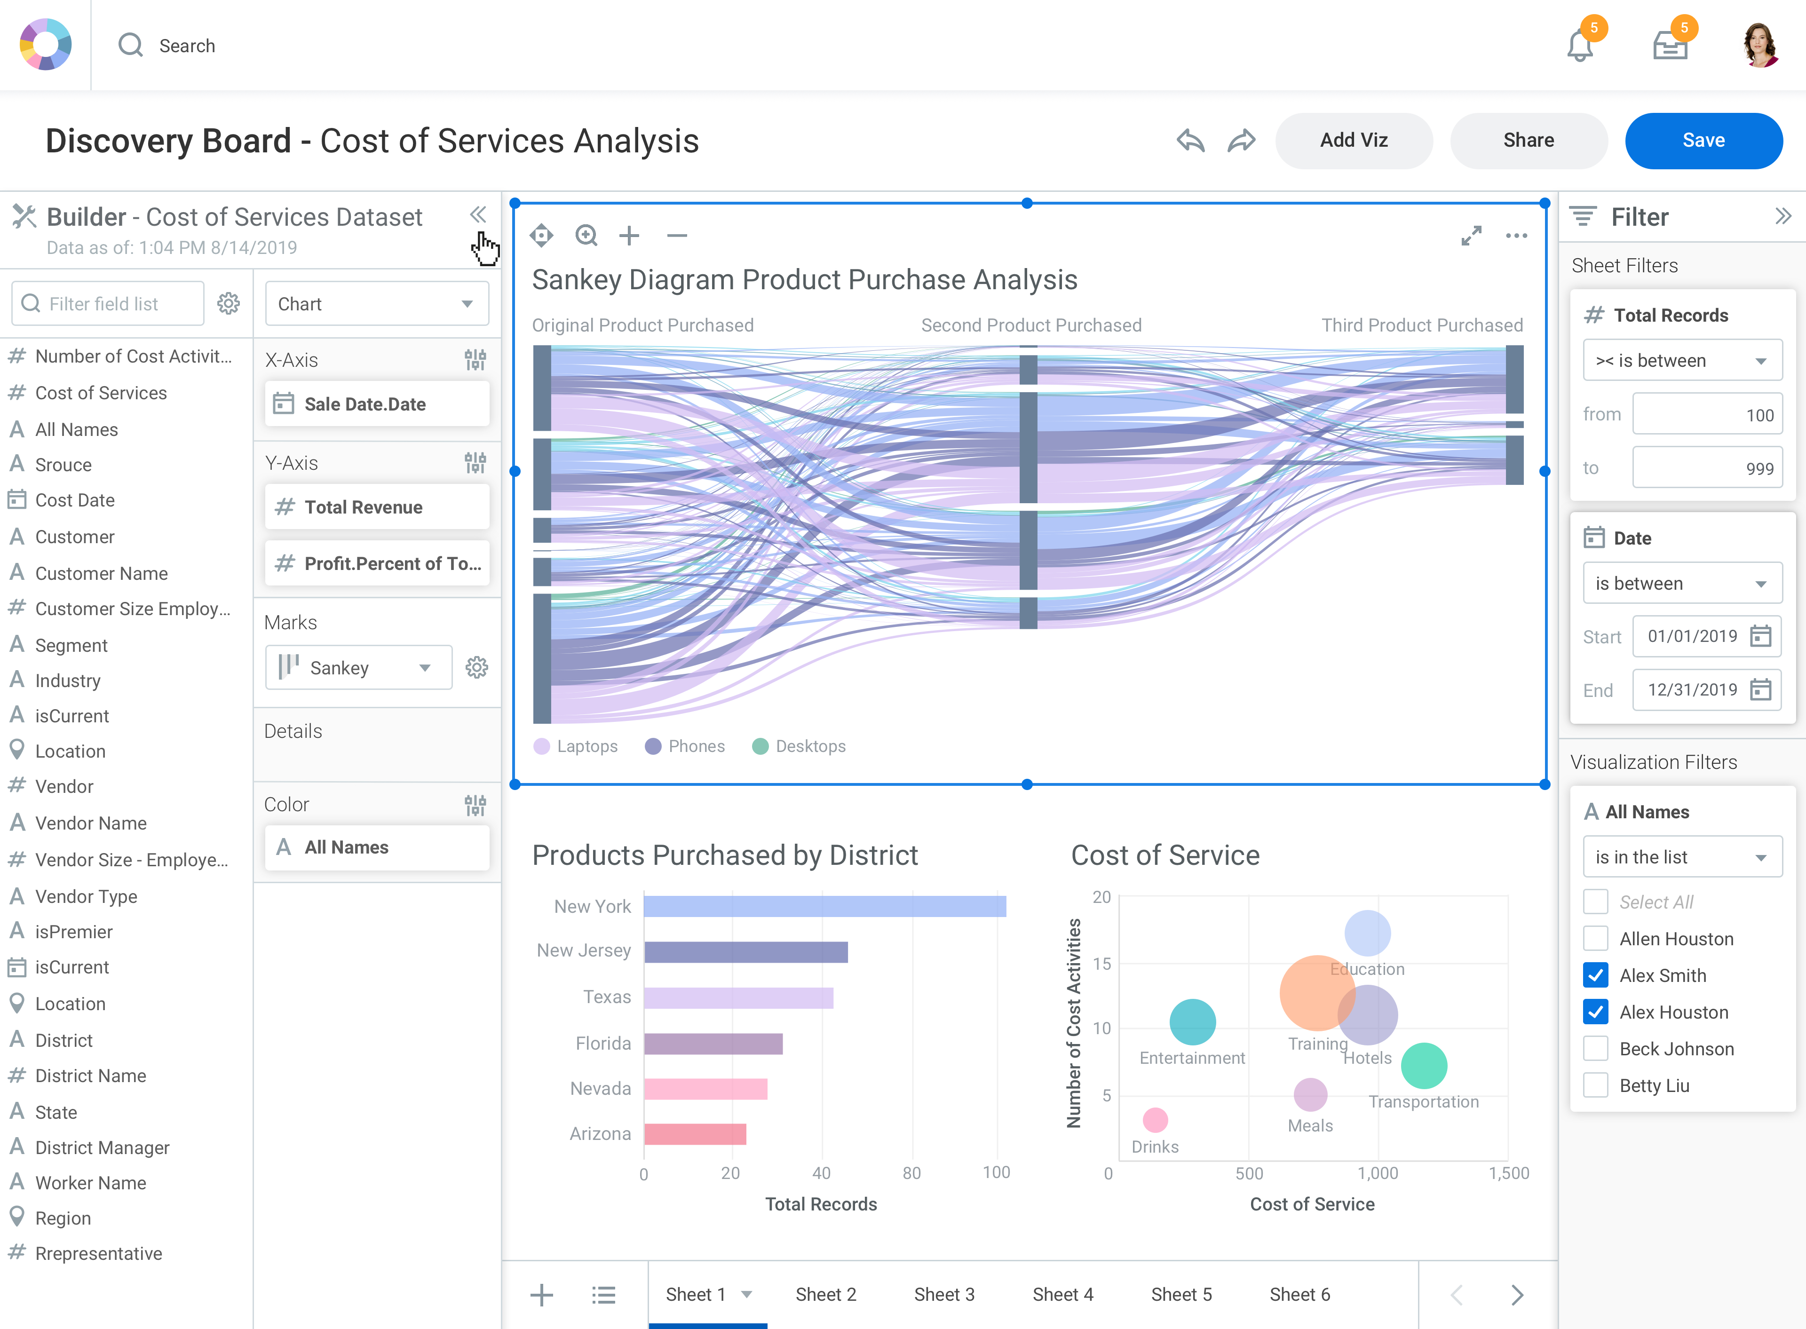Open the chart's three-dot more options

click(1516, 236)
